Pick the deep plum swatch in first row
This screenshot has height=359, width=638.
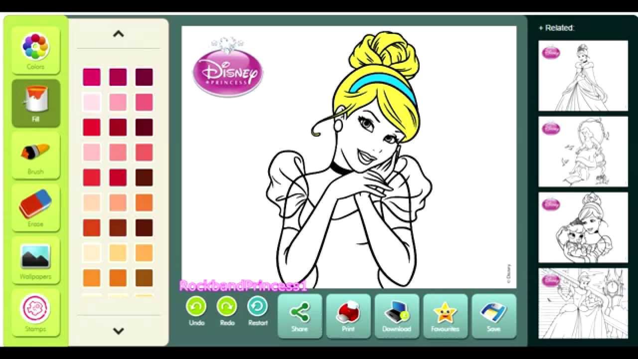click(144, 77)
